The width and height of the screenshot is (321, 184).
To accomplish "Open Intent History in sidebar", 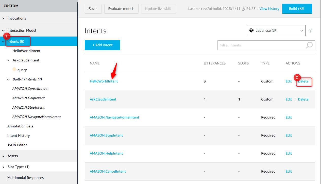I will pos(19,136).
